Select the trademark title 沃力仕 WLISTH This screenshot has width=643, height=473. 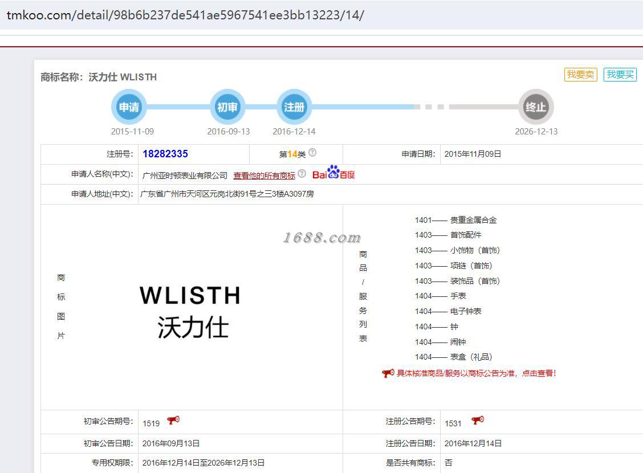(x=123, y=77)
